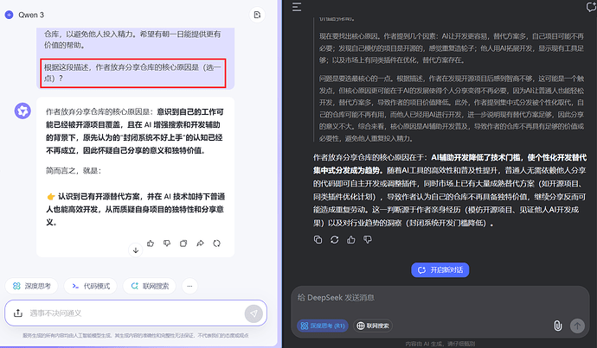
Task: Focus the 给 DeepSeek 发送消息 input
Action: coord(440,298)
